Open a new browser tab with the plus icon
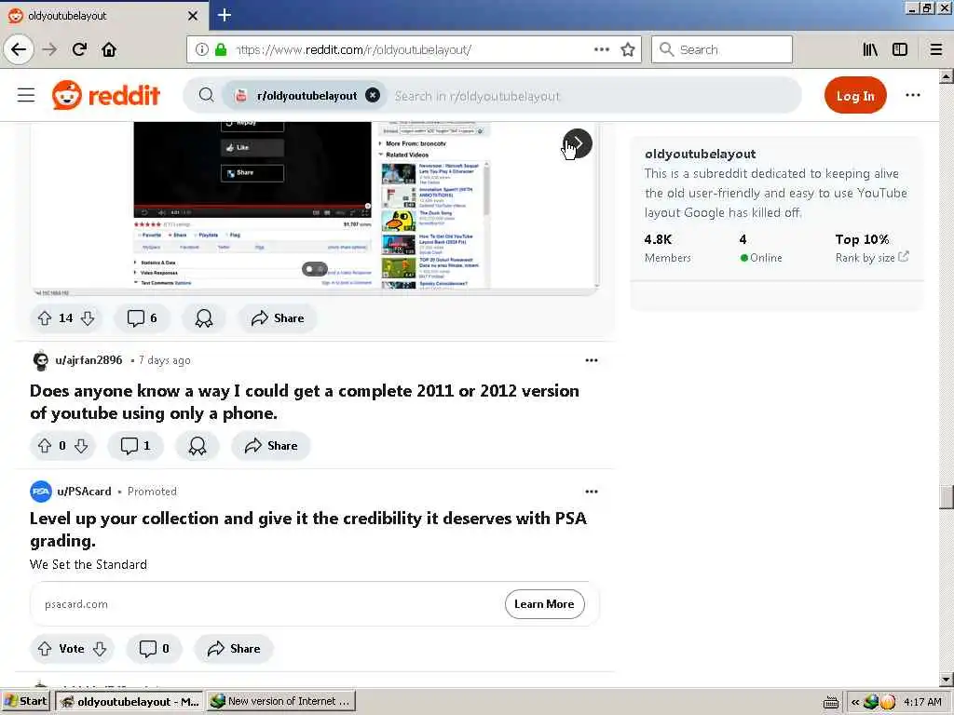This screenshot has height=715, width=954. click(x=224, y=15)
